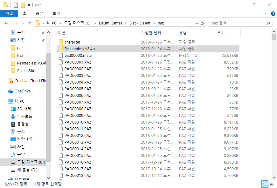Click Properties icon in quick access toolbar
Screen dimensions: 277x188
pos(16,5)
